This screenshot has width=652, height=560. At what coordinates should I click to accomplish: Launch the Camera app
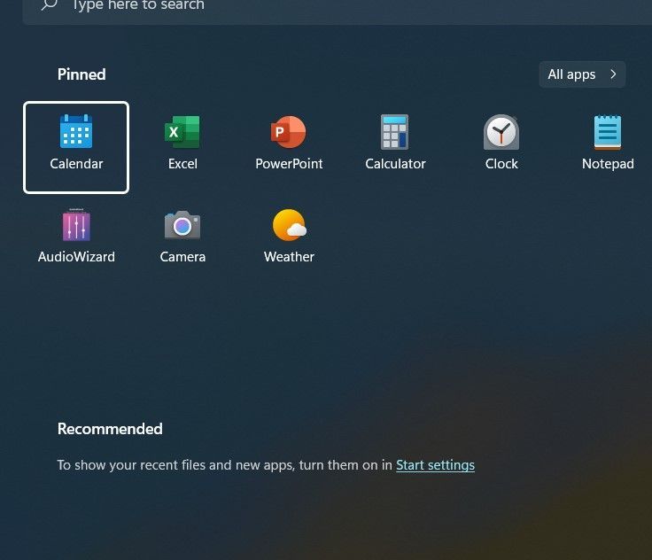(x=182, y=236)
